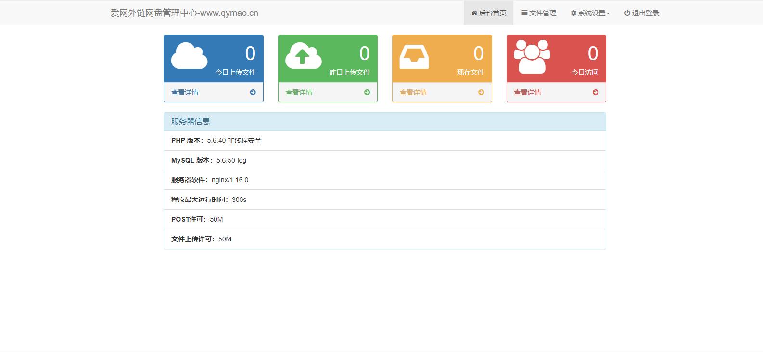Click the orange arrow circle icon

[481, 92]
